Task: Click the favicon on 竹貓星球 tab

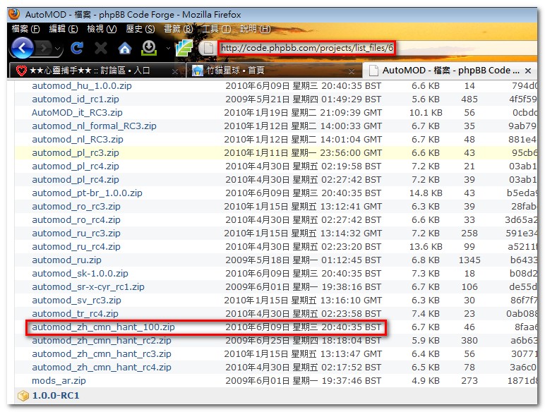Action: pos(198,71)
